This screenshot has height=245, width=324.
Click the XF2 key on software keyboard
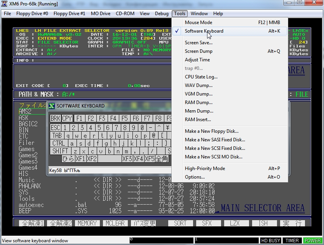pyautogui.click(x=92, y=159)
